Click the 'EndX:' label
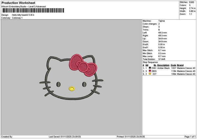197x139 pixels. pyautogui.click(x=145, y=45)
